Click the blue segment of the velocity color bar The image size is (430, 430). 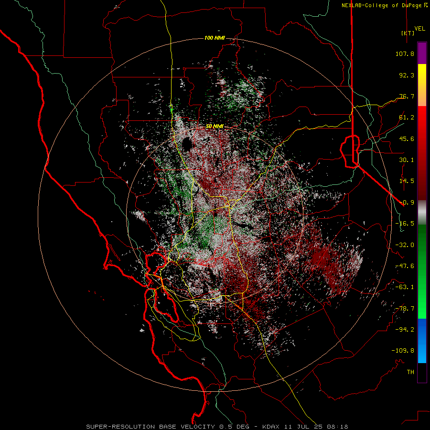(x=422, y=341)
